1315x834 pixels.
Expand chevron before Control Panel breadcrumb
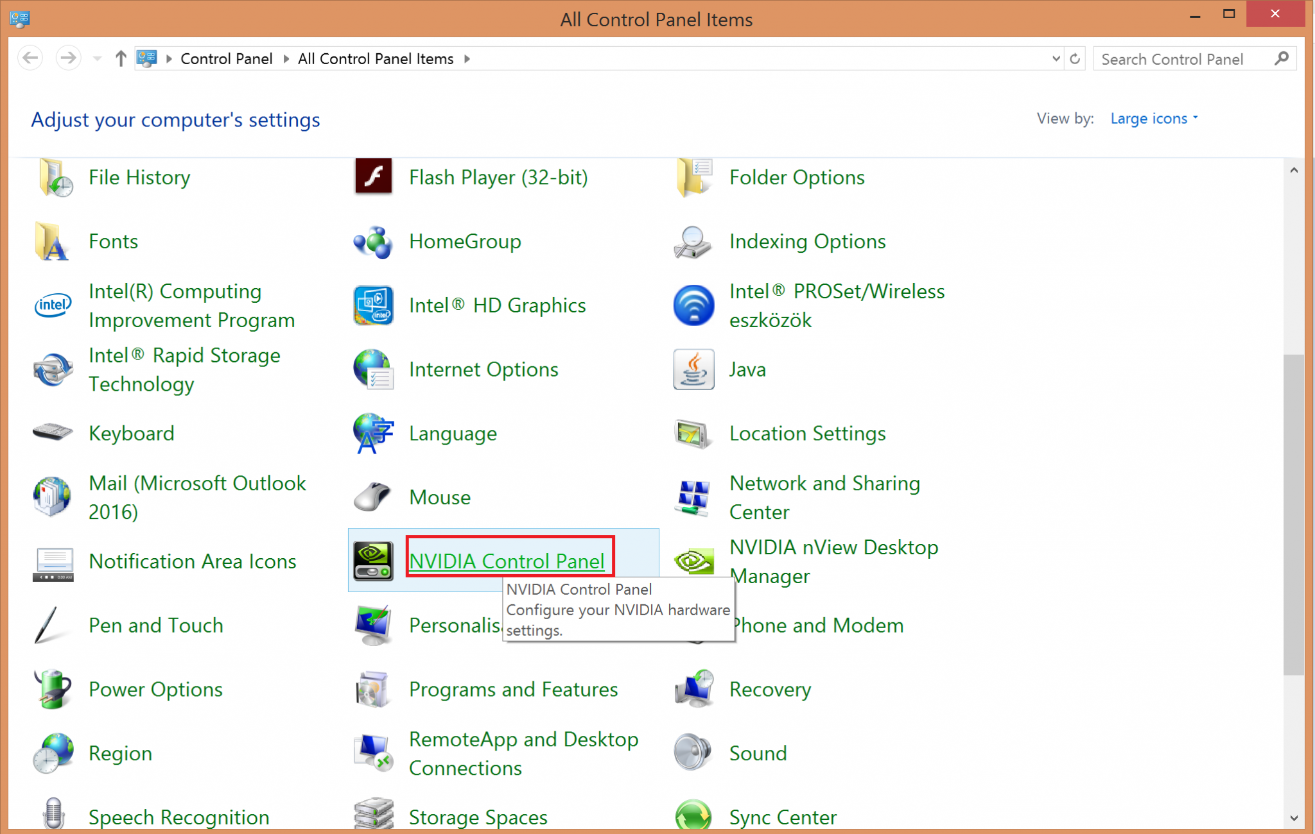pyautogui.click(x=169, y=59)
